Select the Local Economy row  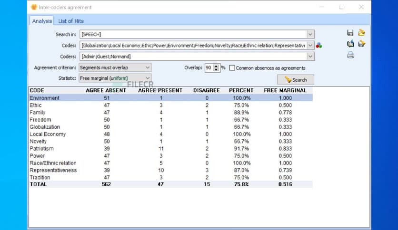point(171,134)
